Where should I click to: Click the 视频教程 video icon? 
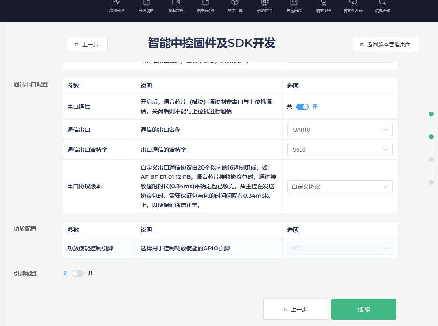(x=176, y=3)
